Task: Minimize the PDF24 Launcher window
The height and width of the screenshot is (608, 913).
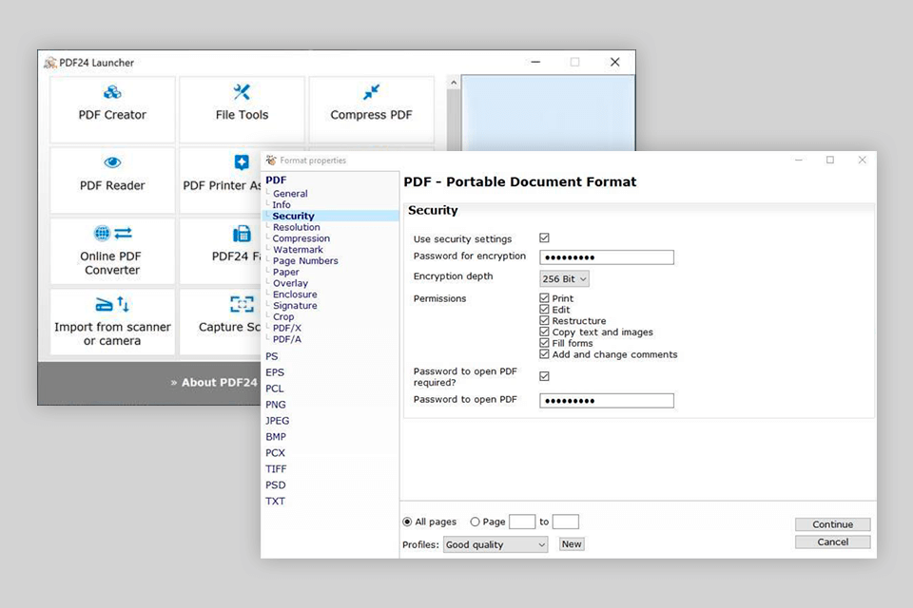Action: [x=535, y=62]
